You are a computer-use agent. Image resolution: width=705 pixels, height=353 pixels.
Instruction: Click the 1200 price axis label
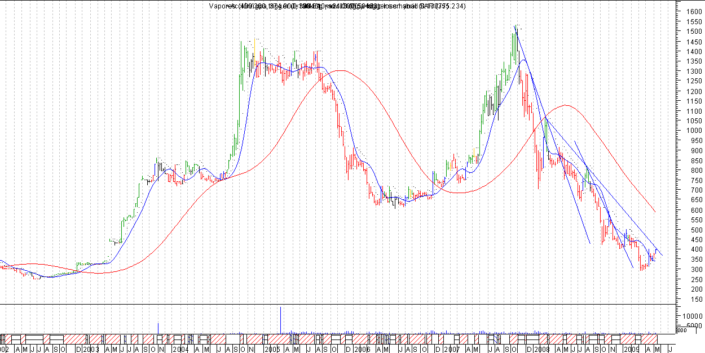[694, 91]
